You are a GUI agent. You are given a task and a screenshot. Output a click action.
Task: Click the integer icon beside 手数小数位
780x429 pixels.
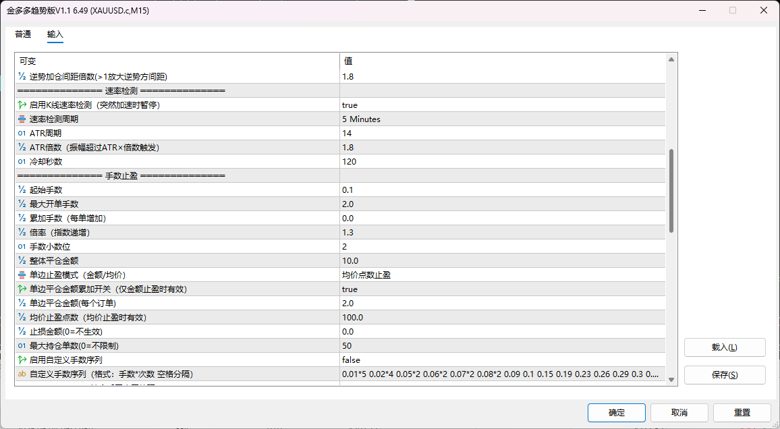pyautogui.click(x=22, y=247)
